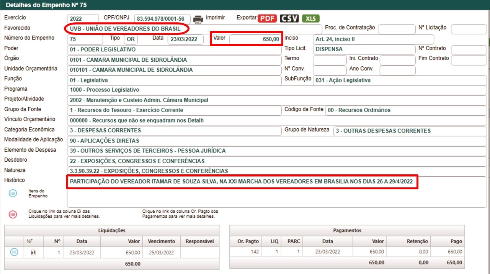Viewport: 490px width, 274px height.
Task: Click Unidade Orçamentária field 010101 - CAMARA MUNICIPAL
Action: 174,71
